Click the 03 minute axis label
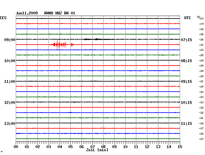Image resolution: width=205 pixels, height=155 pixels. click(x=49, y=147)
